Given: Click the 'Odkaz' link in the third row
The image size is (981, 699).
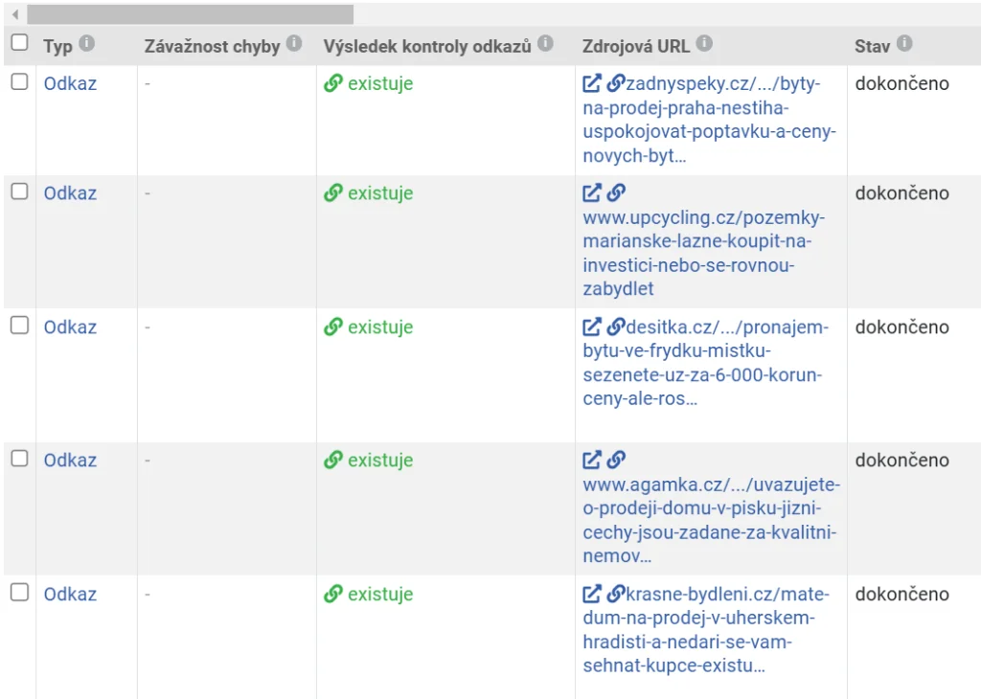Looking at the screenshot, I should (68, 326).
